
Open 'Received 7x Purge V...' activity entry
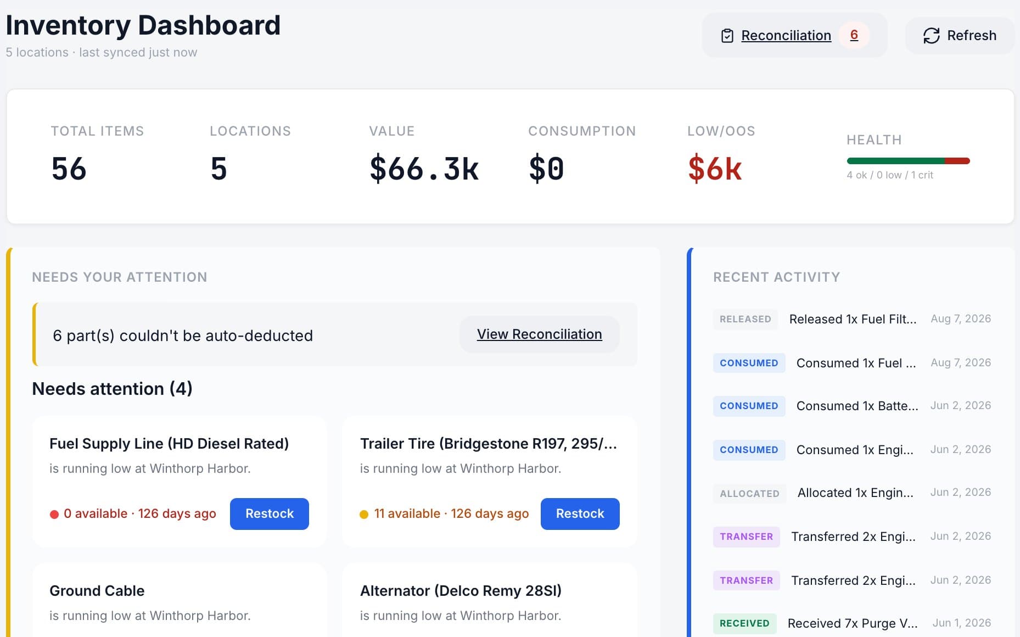pyautogui.click(x=853, y=623)
